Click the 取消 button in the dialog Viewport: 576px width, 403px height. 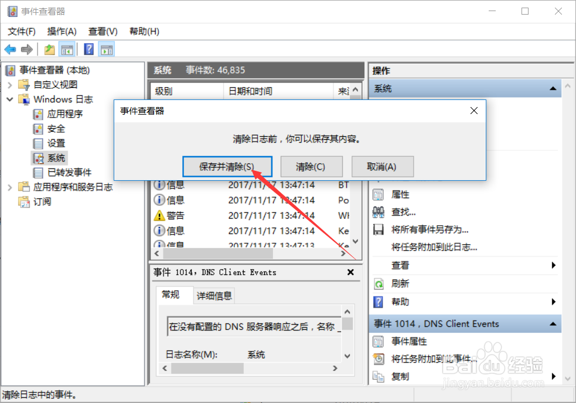(382, 167)
